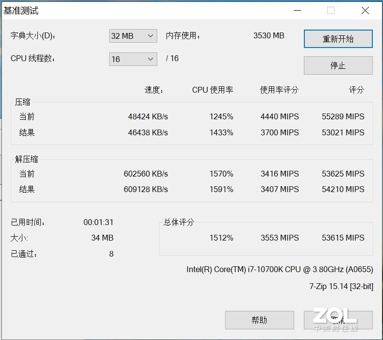Click decompression rating 53625 MIPS
The width and height of the screenshot is (383, 340).
coord(343,174)
